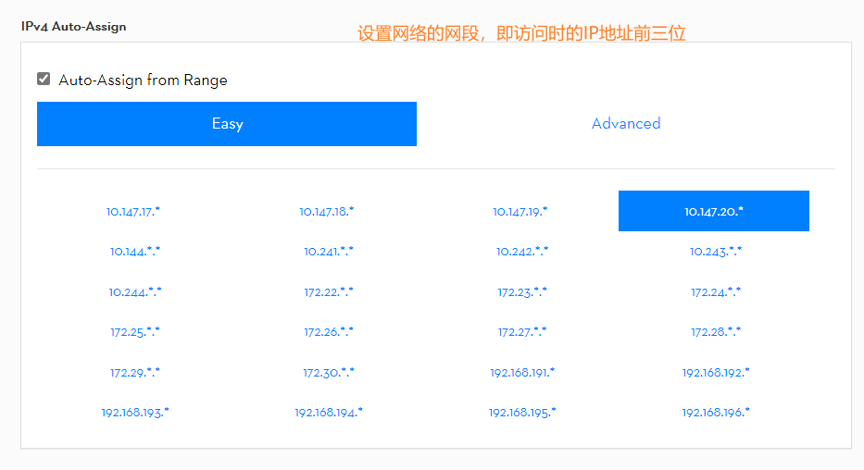Click the highlighted 10.147.20.* range

click(714, 211)
